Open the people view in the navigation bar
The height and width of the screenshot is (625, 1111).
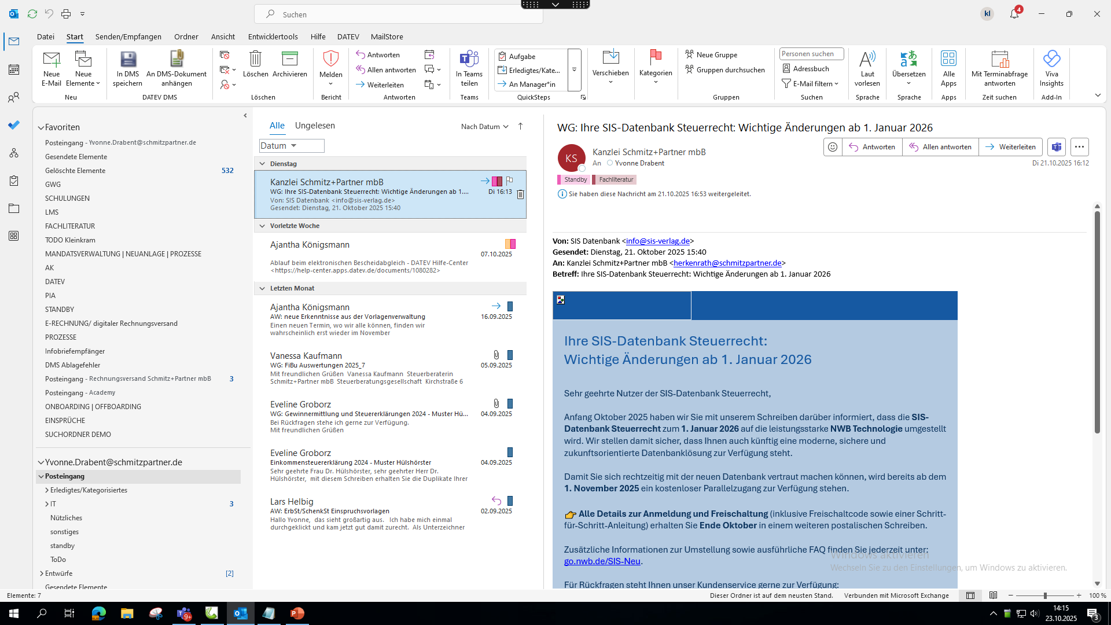[x=14, y=97]
